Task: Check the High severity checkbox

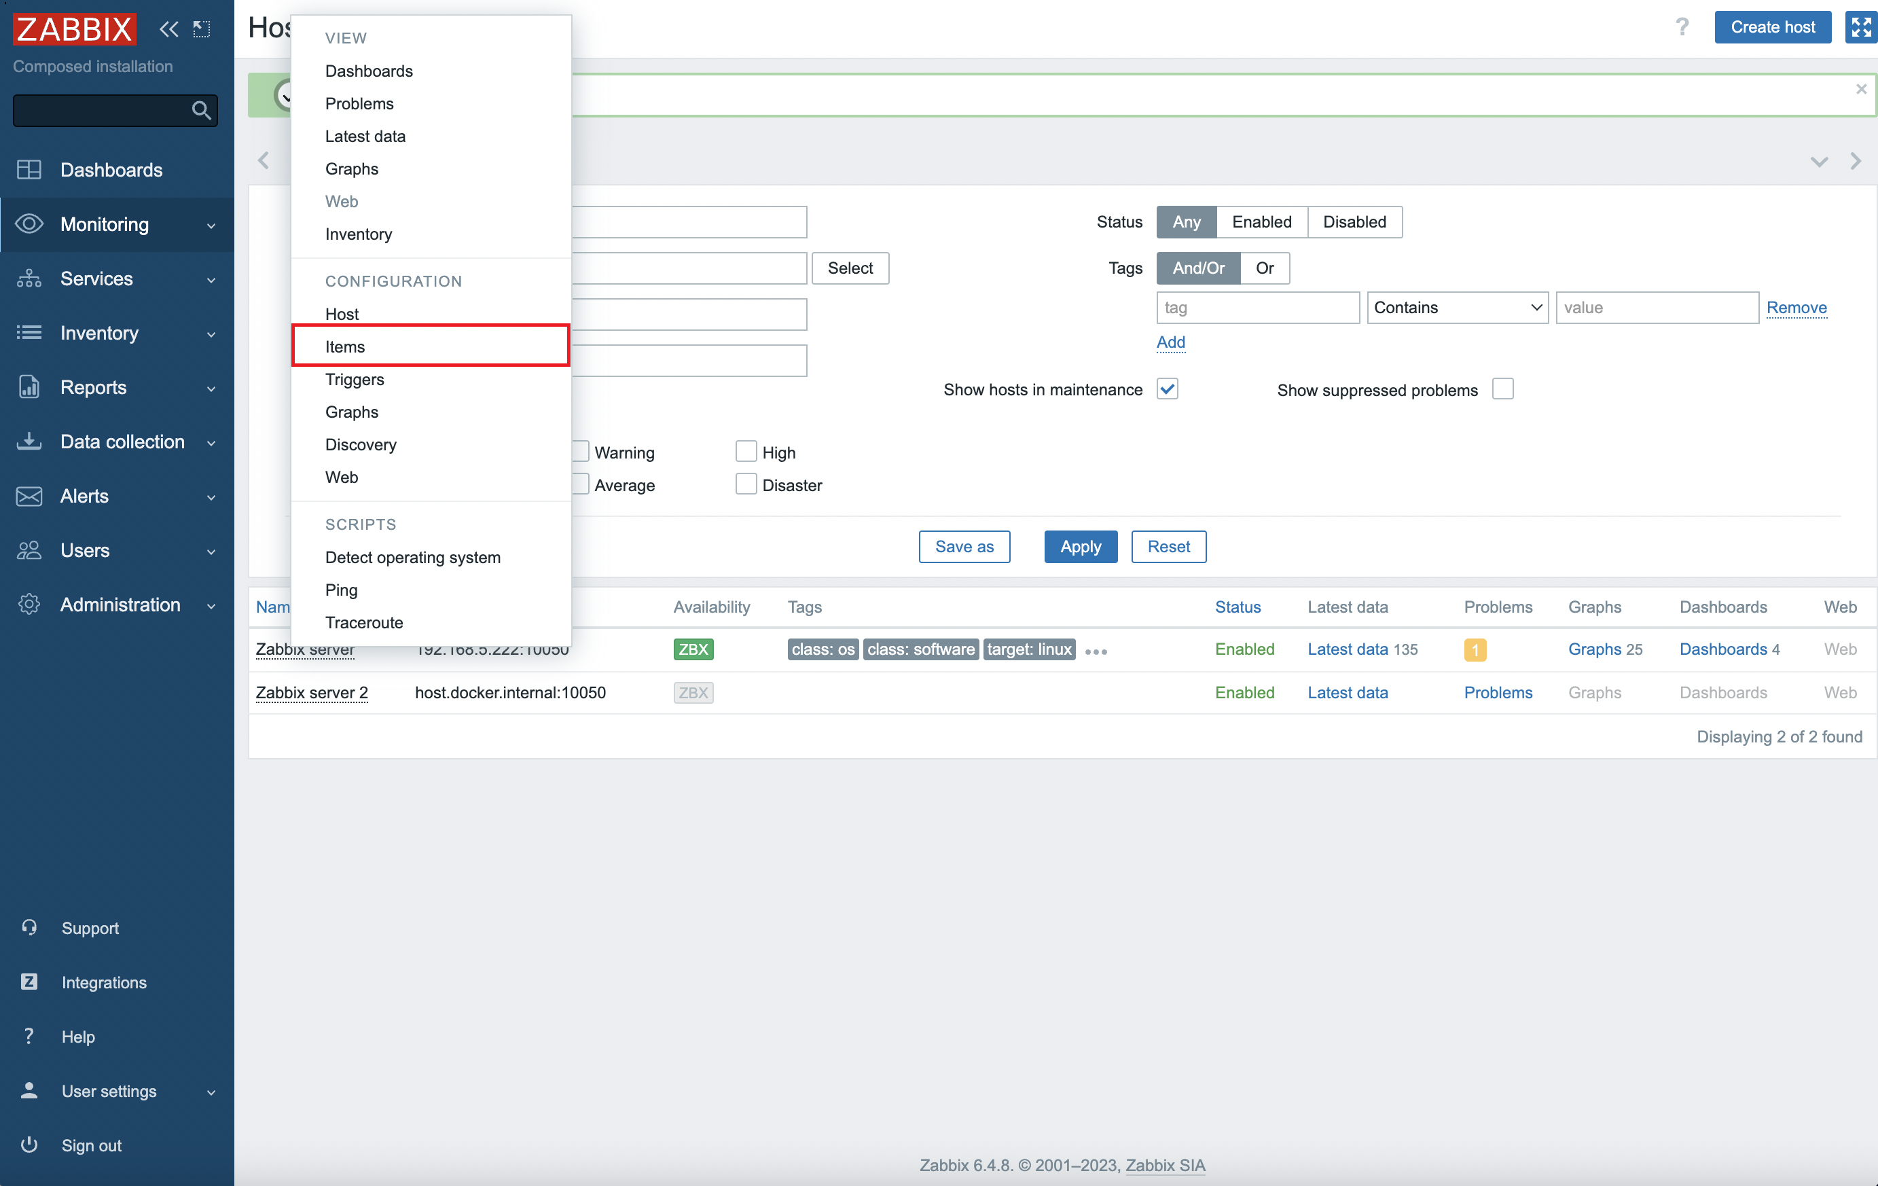Action: pyautogui.click(x=746, y=452)
